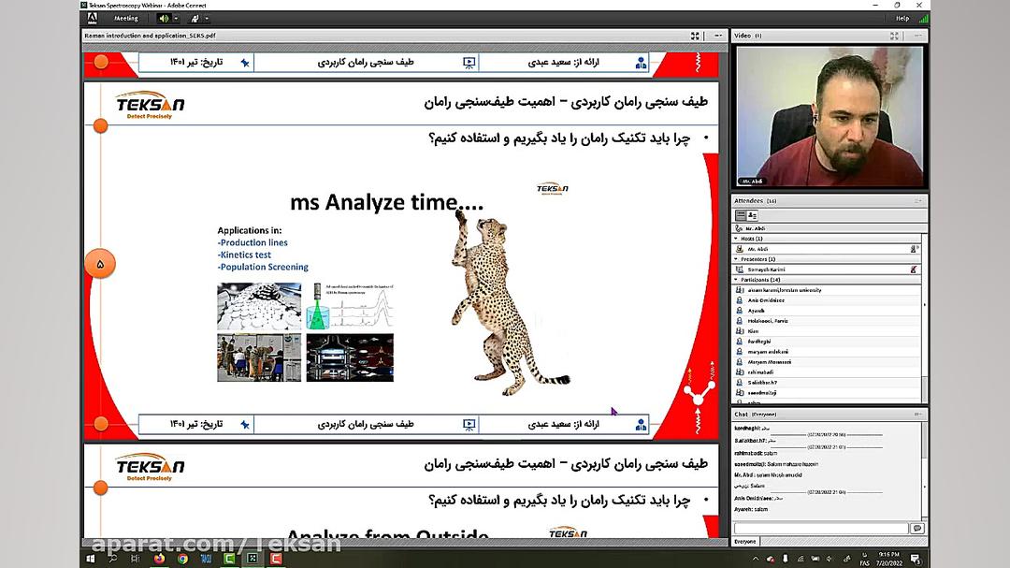Screen dimensions: 1010x568
Task: Switch to attendee list view
Action: pyautogui.click(x=741, y=215)
